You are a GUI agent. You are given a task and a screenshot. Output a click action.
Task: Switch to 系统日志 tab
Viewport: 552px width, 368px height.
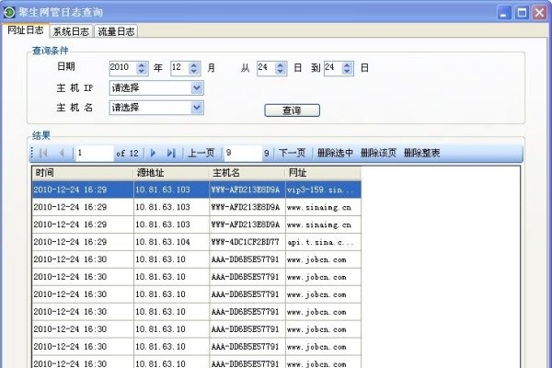71,31
